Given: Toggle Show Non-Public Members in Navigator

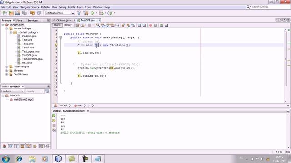Looking at the screenshot, I should pos(22,146).
